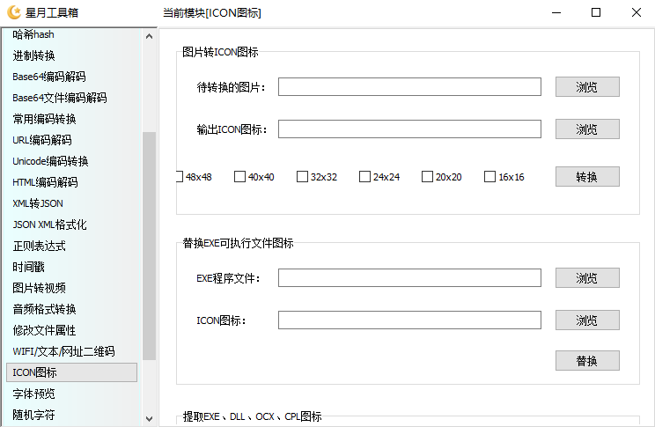The image size is (655, 427).
Task: Select 进制转换 in the sidebar
Action: (33, 55)
